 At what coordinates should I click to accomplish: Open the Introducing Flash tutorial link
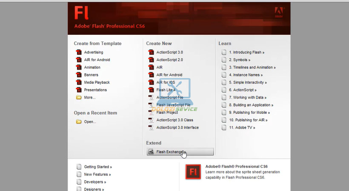tap(246, 52)
